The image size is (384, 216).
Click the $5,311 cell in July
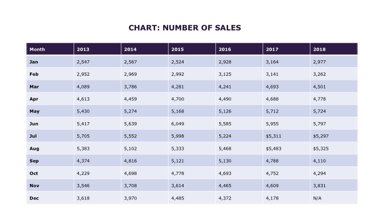coord(273,136)
